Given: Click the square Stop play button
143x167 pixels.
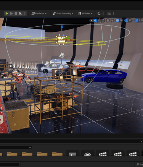Looking at the screenshot, I should [16, 13].
